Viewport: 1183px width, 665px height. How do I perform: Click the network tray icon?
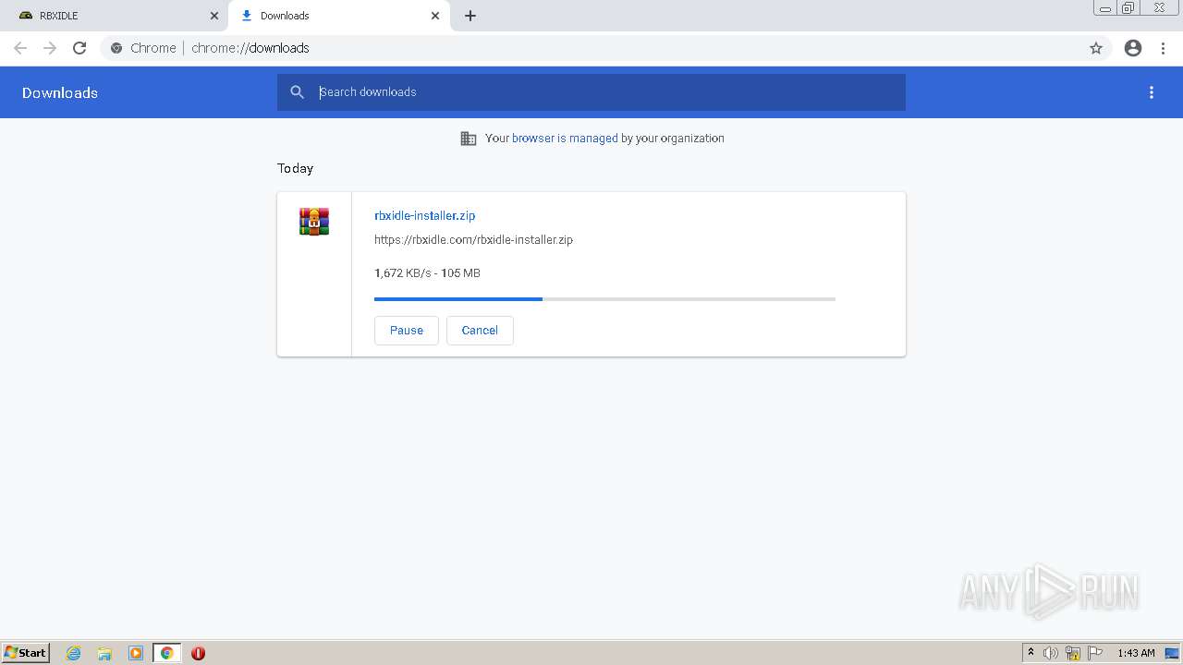click(x=1073, y=653)
